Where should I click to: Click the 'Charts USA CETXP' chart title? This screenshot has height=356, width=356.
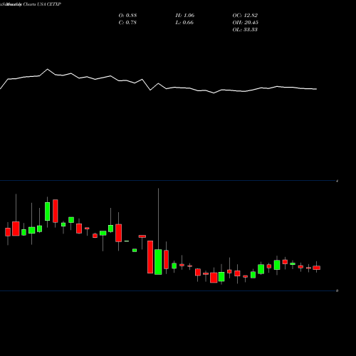tap(42, 4)
